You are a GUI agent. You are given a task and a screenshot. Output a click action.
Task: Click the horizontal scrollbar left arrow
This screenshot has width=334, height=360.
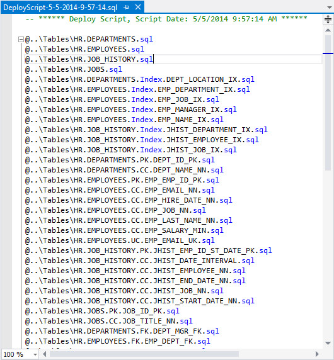44,354
